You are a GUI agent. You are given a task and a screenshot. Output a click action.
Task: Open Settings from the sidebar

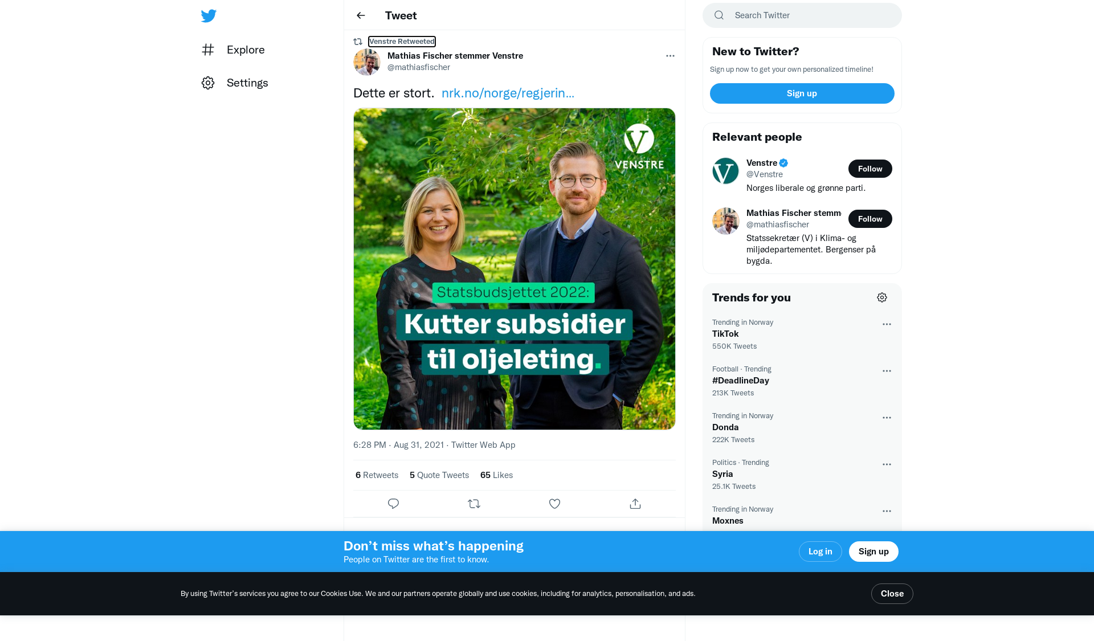pos(235,83)
